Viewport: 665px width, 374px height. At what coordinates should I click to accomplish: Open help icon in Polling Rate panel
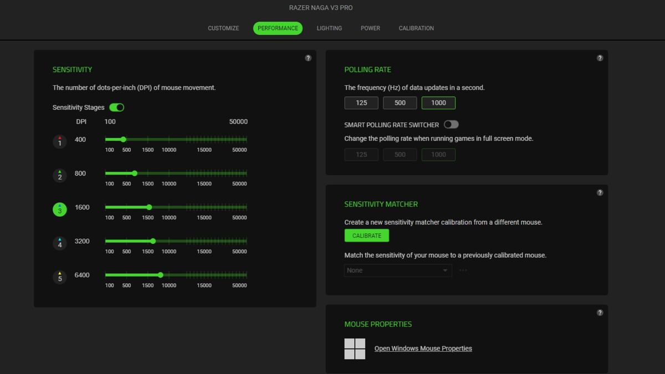(x=600, y=58)
